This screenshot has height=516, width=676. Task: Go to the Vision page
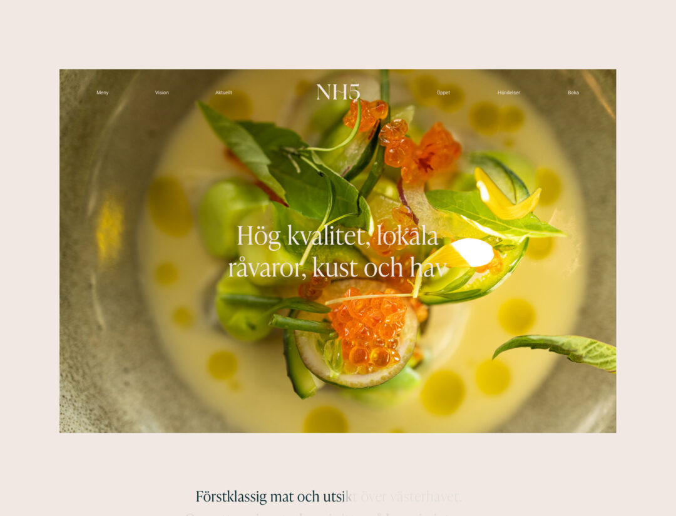point(161,93)
